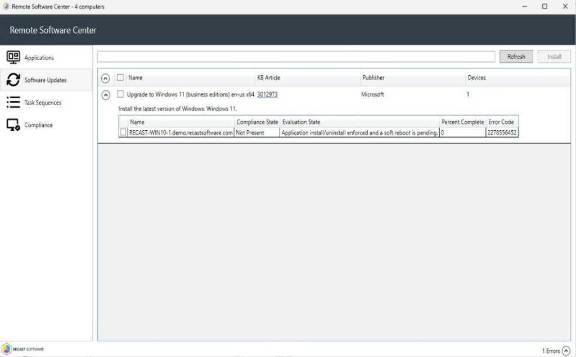This screenshot has width=576, height=357.
Task: Collapse the Upgrade to Windows 11 row
Action: pos(105,95)
